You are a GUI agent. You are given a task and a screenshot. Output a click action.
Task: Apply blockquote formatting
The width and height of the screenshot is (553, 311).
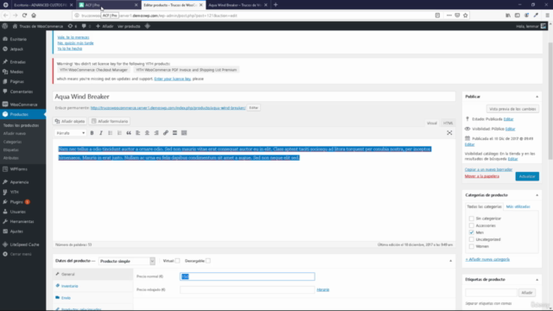(x=129, y=133)
